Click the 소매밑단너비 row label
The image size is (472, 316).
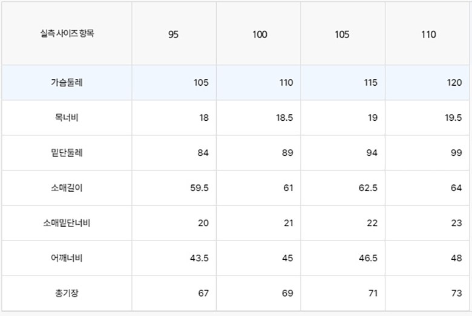(67, 222)
